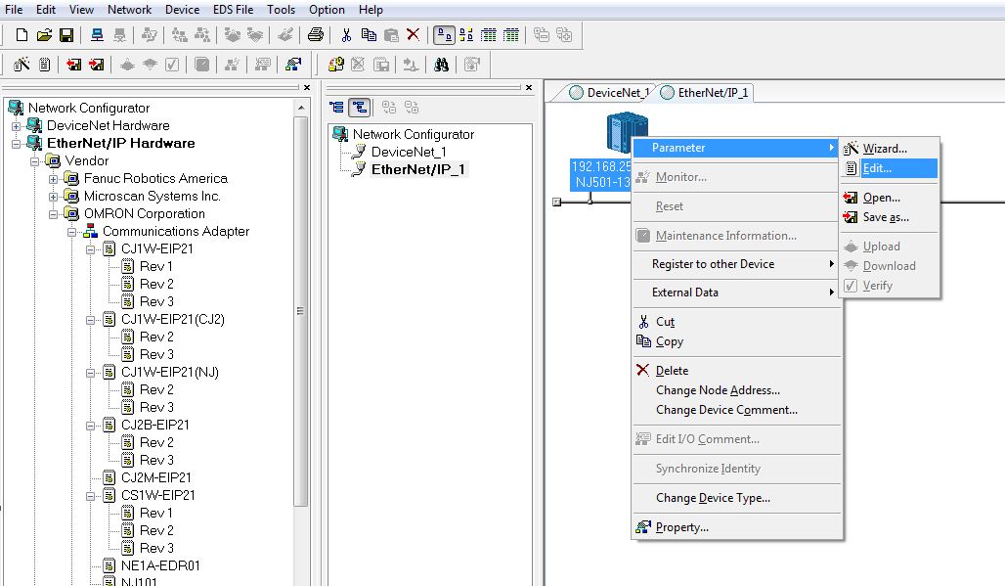This screenshot has width=1005, height=586.
Task: Create a new network with the New icon
Action: 22,34
